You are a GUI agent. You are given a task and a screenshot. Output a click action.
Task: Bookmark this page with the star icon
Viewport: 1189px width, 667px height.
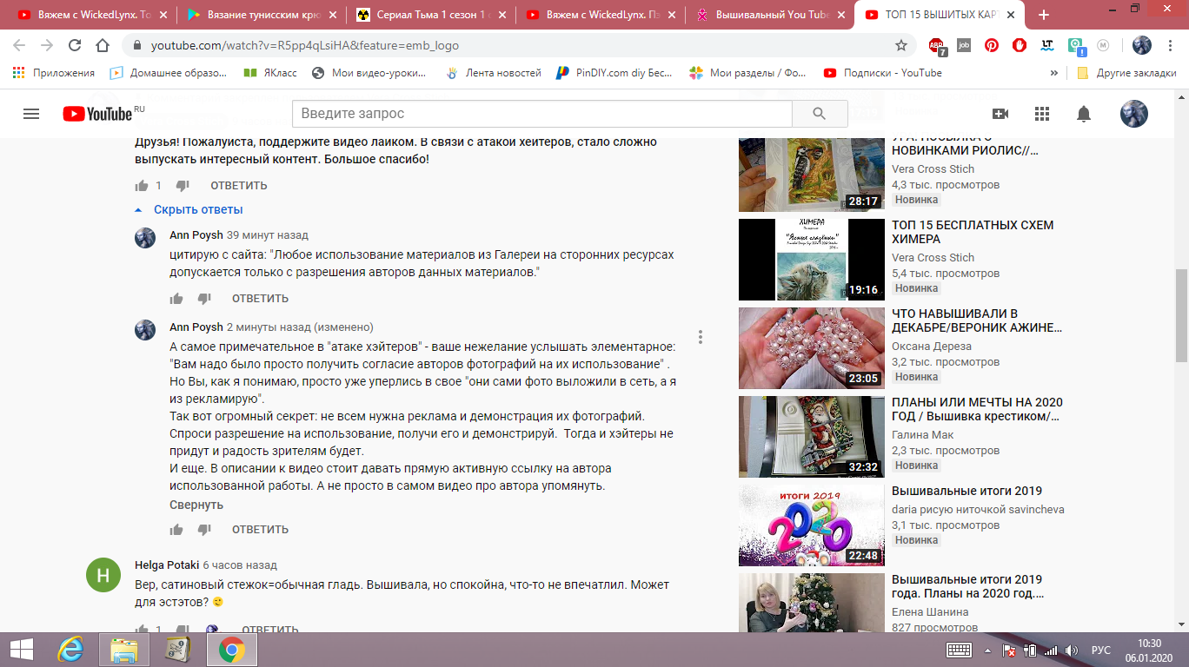(x=901, y=45)
